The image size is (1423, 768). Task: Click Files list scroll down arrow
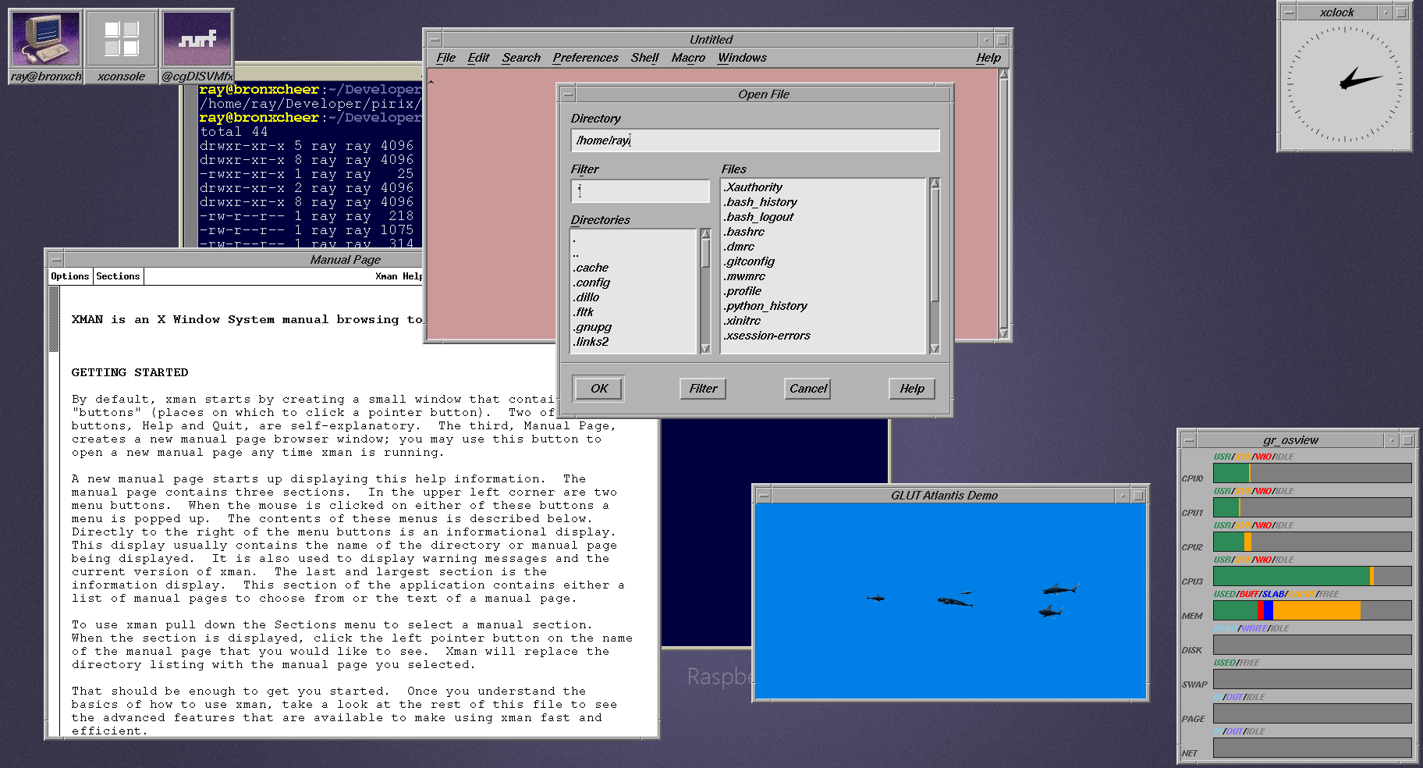[935, 349]
